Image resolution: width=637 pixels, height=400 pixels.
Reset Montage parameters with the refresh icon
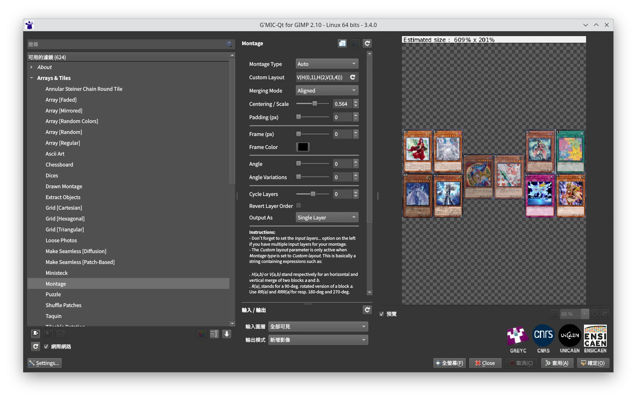[x=367, y=43]
